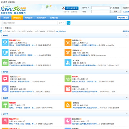
Task: Open the orange ruler 装修日记 icon
Action: [x=68, y=105]
